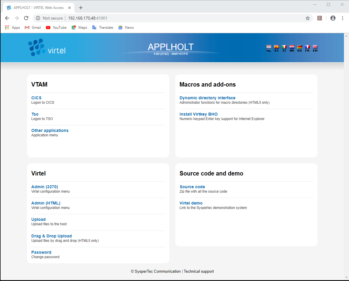Click the browser forward arrow

point(17,18)
